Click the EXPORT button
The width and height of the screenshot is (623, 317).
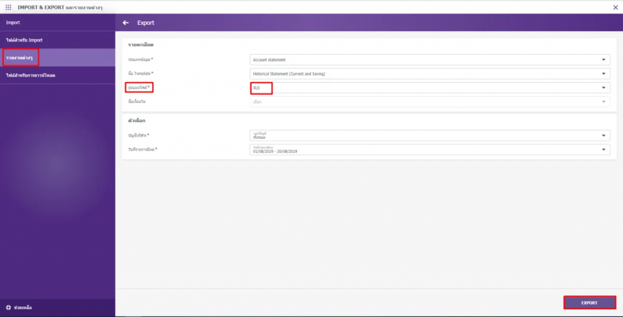point(590,302)
